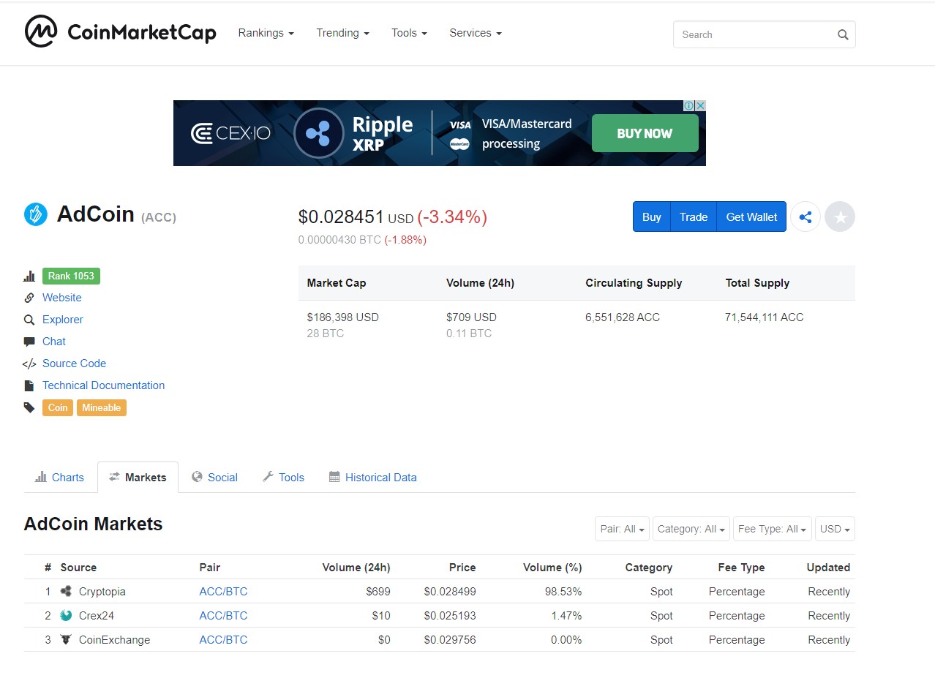
Task: Click the search magnifier icon
Action: (x=843, y=34)
